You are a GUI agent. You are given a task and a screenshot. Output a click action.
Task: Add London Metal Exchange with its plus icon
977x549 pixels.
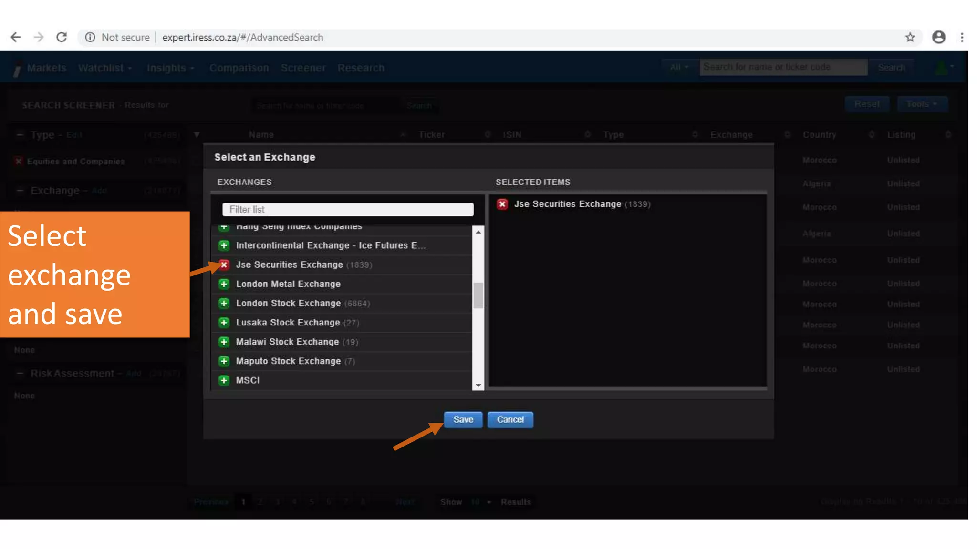pyautogui.click(x=224, y=284)
